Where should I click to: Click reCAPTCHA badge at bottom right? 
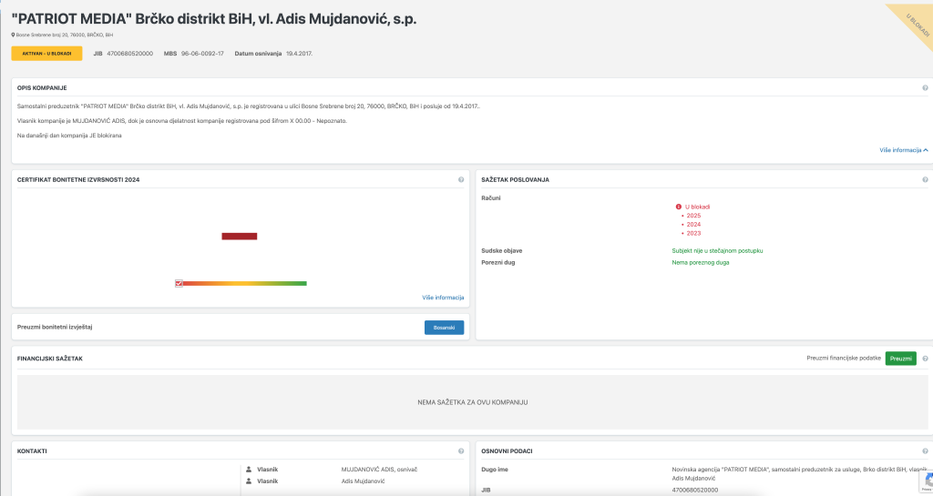coord(927,481)
